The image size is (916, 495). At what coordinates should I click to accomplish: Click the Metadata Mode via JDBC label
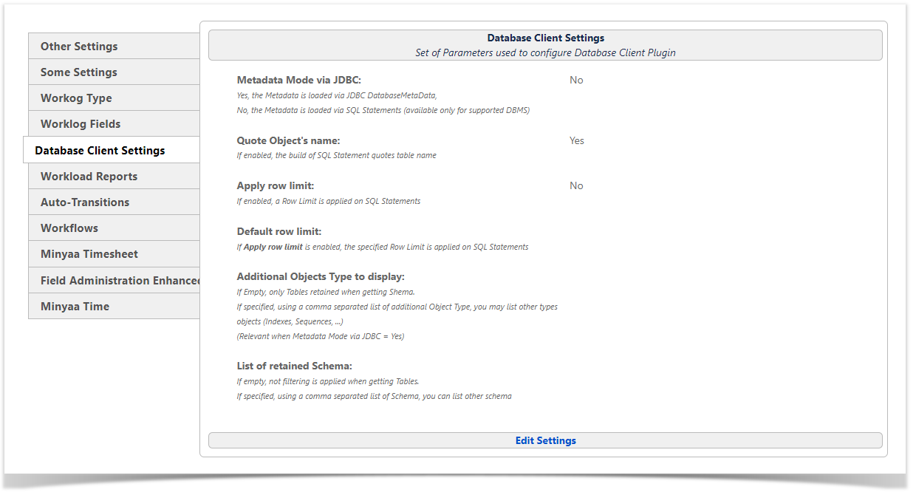click(x=298, y=80)
